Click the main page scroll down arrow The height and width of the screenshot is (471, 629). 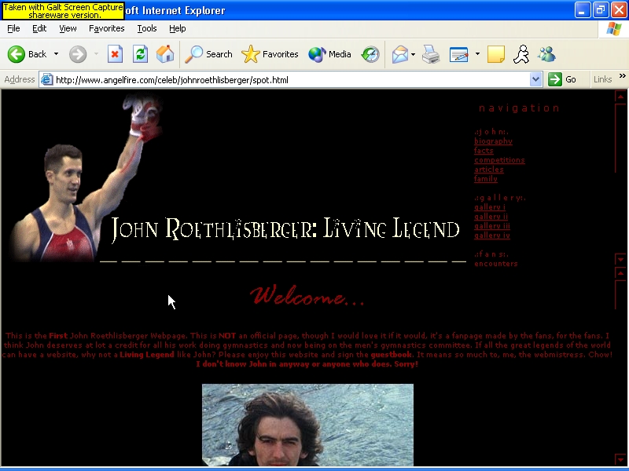tap(620, 459)
